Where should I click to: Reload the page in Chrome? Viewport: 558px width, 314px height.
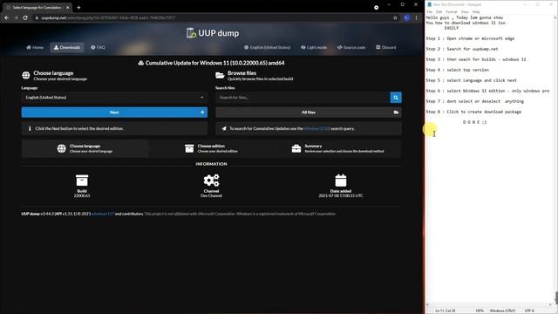[25, 17]
